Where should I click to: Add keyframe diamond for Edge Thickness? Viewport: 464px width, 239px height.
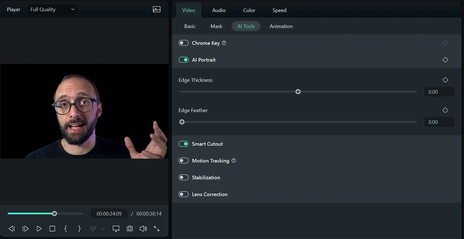[x=445, y=80]
